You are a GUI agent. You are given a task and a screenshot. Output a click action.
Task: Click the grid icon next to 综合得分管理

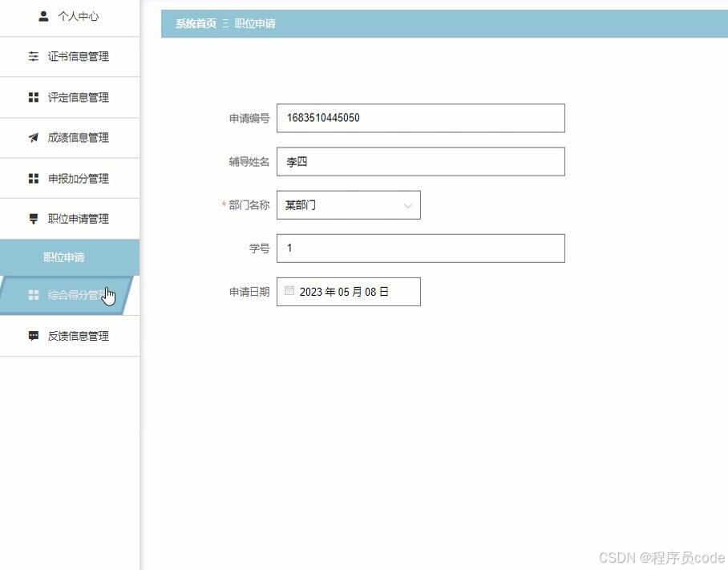[x=34, y=295]
